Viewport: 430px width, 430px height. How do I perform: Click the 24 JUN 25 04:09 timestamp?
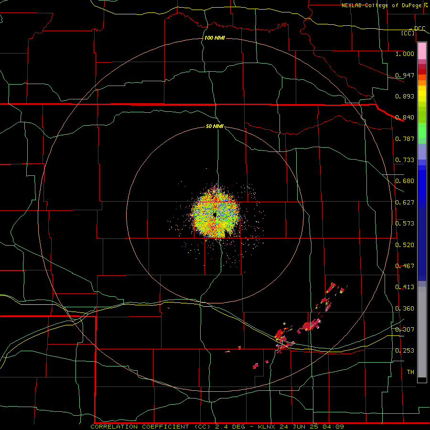tap(312, 427)
